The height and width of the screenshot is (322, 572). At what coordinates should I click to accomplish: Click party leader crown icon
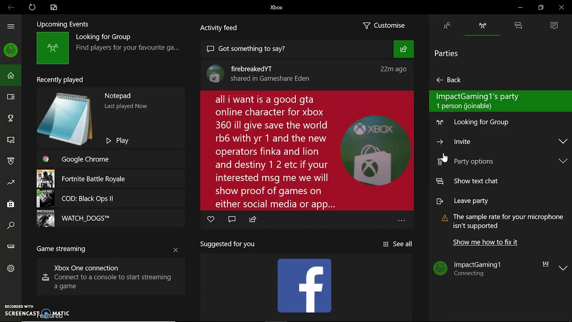click(546, 264)
